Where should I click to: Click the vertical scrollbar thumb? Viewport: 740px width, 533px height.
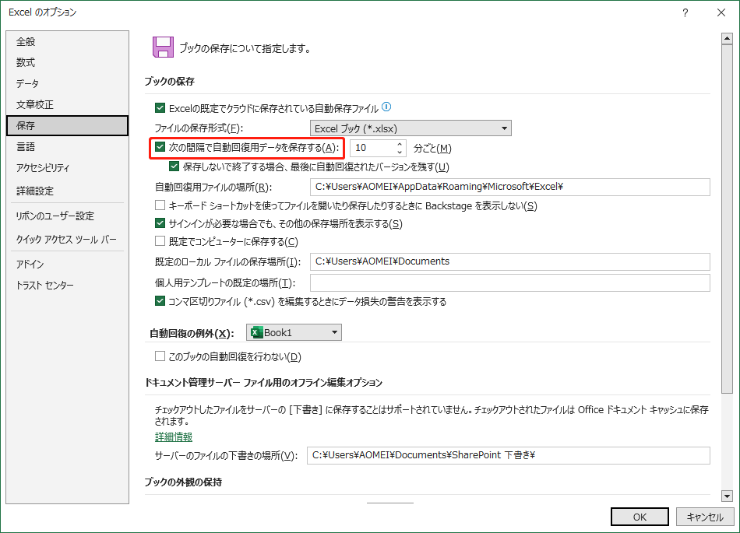pyautogui.click(x=727, y=219)
